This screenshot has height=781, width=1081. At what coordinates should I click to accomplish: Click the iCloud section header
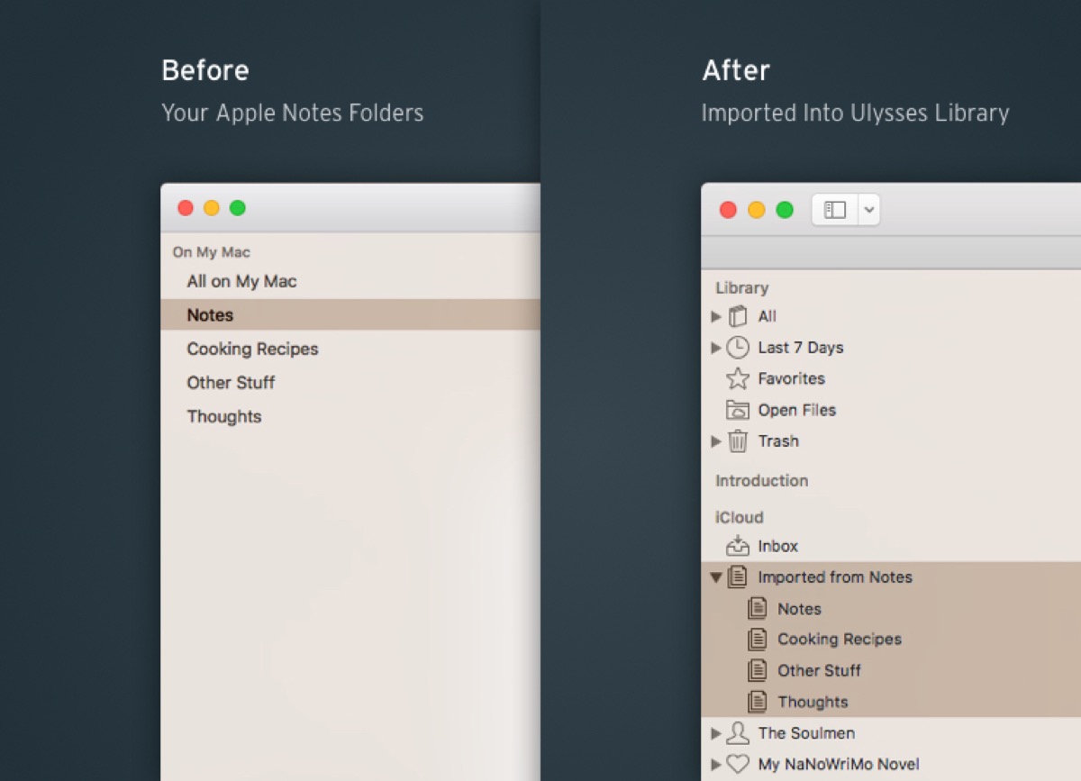[x=739, y=517]
